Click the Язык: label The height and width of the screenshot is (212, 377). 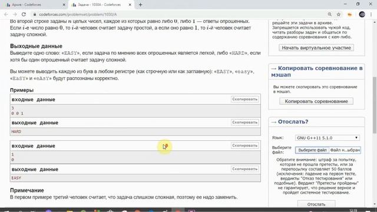[277, 138]
